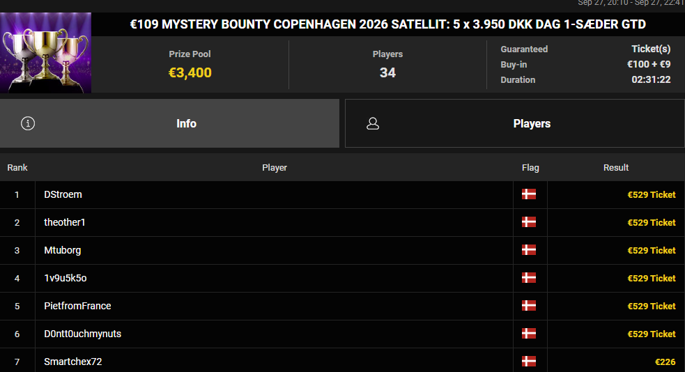Switch to the Players tab
Image resolution: width=685 pixels, height=372 pixels.
coord(515,123)
